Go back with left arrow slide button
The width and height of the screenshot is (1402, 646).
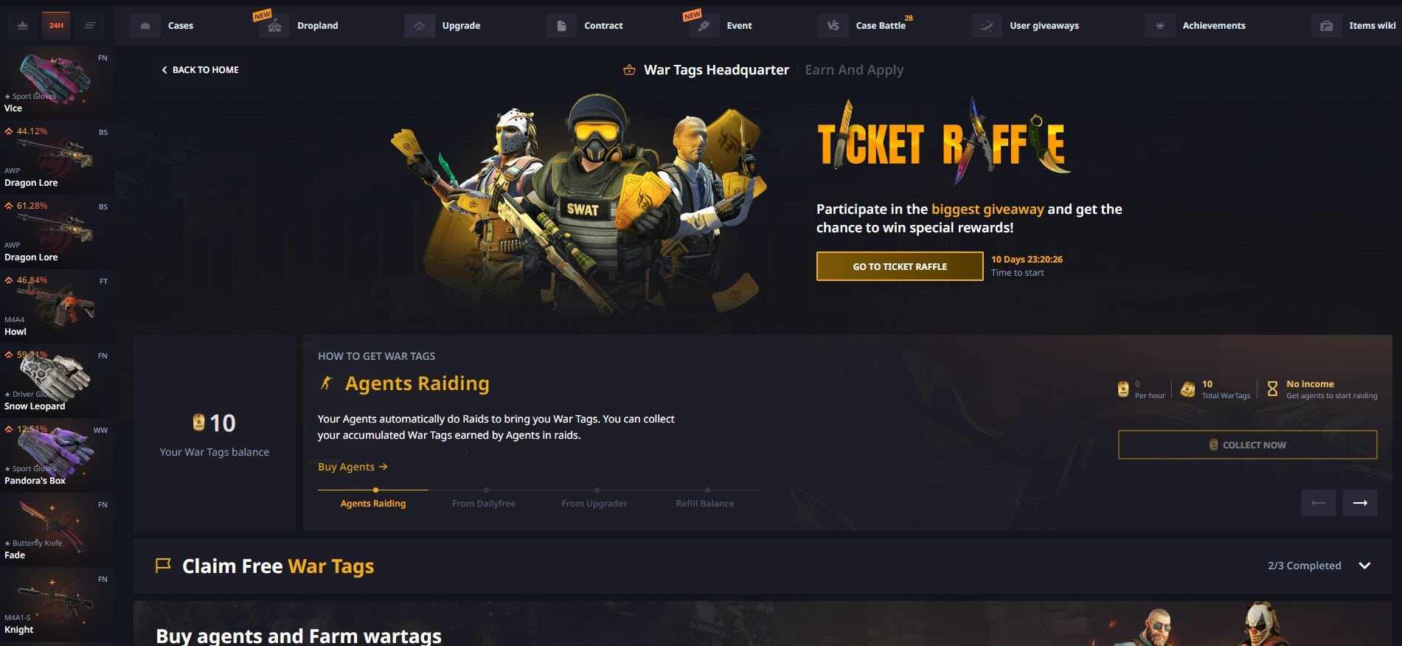(x=1318, y=503)
